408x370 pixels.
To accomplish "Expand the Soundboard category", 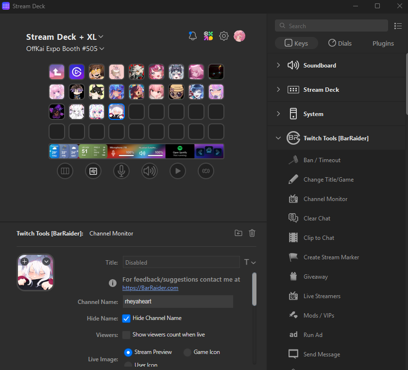I will point(278,65).
